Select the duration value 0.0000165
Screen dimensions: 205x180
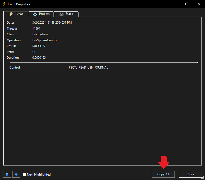pyautogui.click(x=39, y=58)
